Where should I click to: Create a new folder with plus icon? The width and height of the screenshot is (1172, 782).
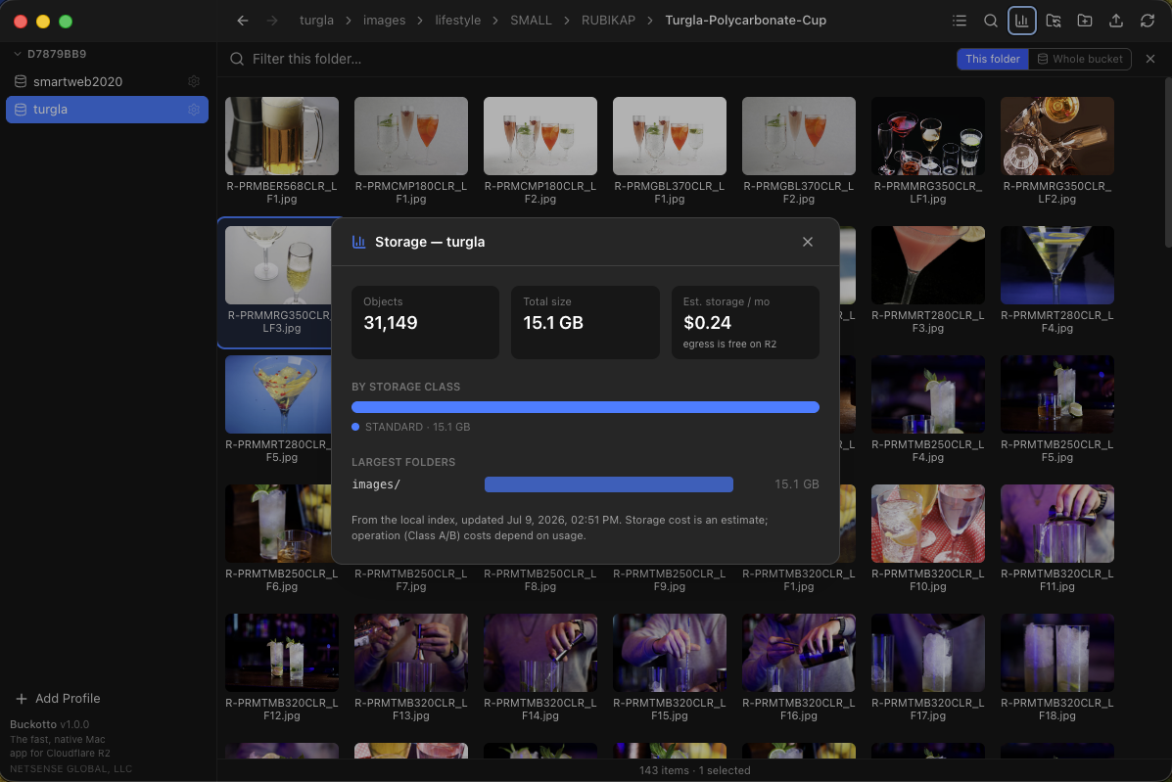1085,21
